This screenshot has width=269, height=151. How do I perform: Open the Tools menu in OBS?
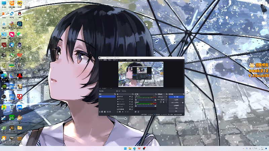click(134, 60)
